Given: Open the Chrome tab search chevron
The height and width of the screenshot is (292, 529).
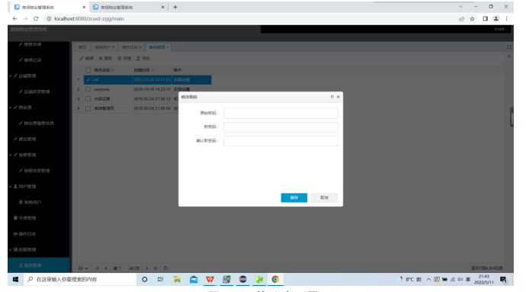Looking at the screenshot, I should [460, 7].
